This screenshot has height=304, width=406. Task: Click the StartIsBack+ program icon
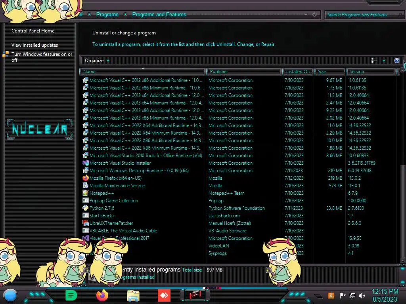[86, 215]
